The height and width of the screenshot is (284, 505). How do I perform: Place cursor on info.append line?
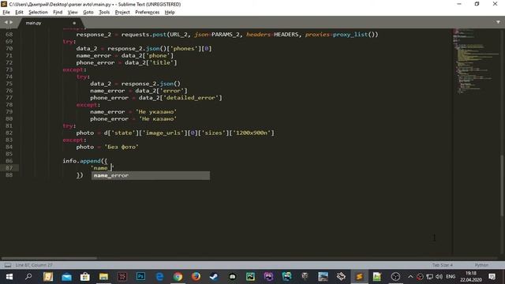click(x=85, y=161)
